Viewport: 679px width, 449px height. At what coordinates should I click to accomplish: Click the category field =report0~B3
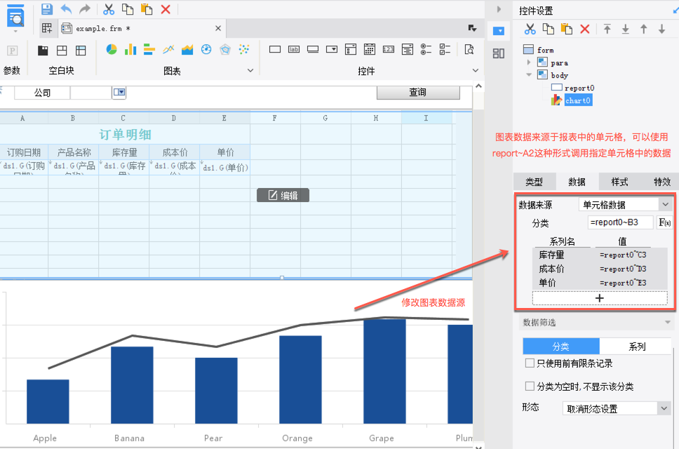620,222
